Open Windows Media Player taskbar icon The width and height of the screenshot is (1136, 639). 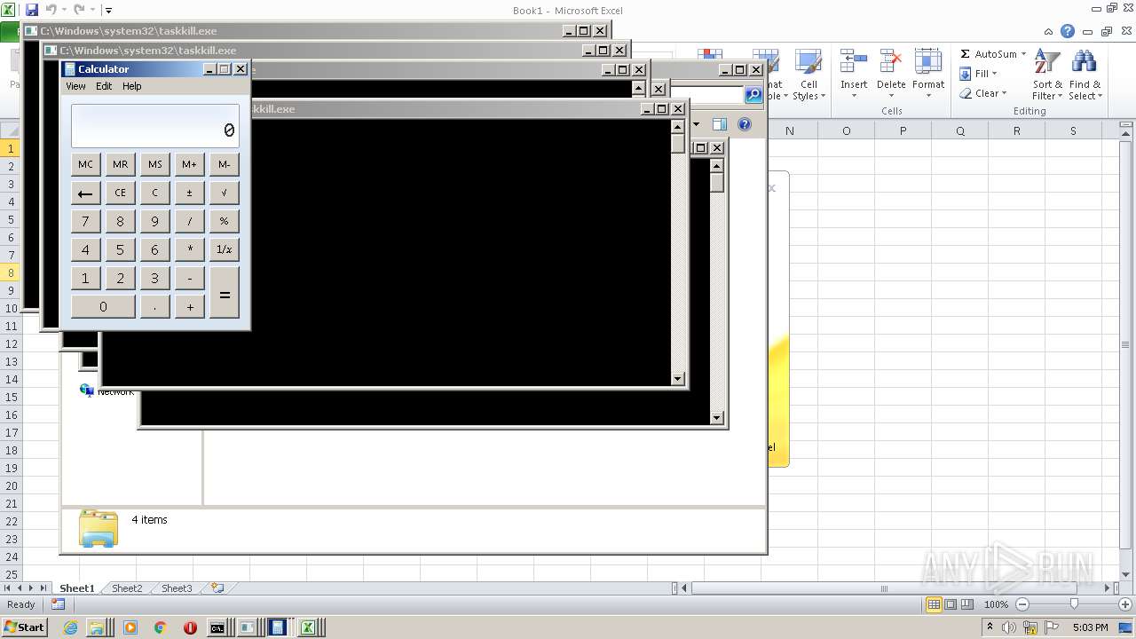pos(130,627)
